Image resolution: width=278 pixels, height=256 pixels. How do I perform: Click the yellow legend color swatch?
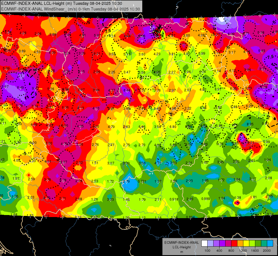click(246, 243)
